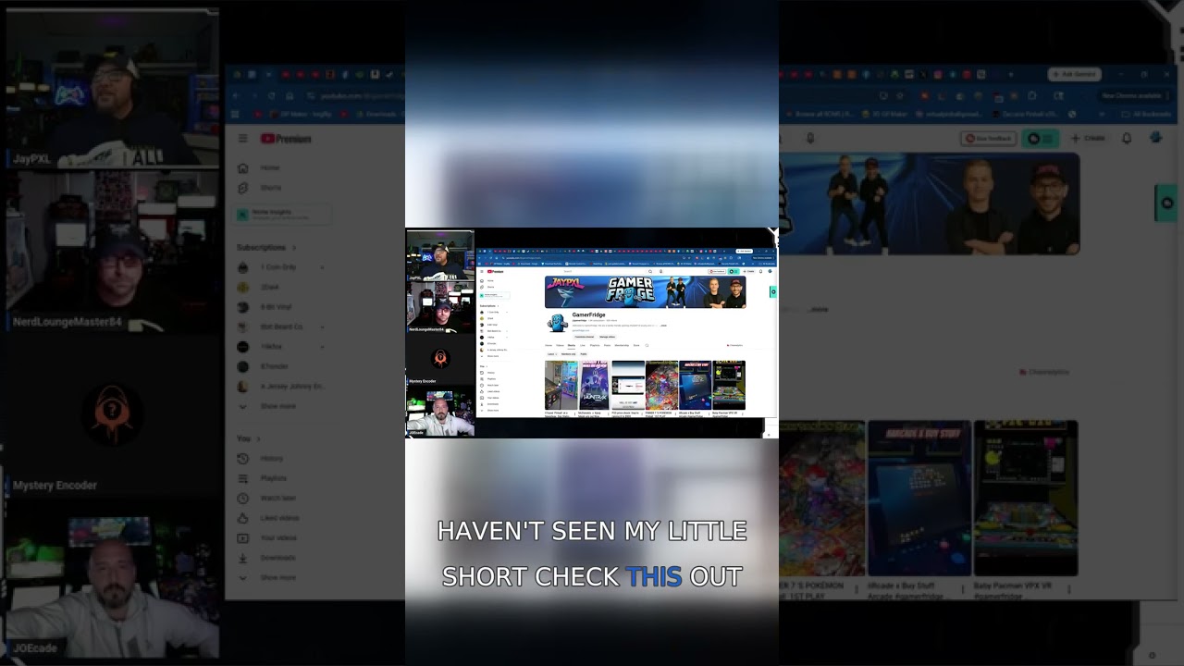The width and height of the screenshot is (1184, 666).
Task: Go to Home in the large blurred sidebar
Action: click(x=269, y=167)
